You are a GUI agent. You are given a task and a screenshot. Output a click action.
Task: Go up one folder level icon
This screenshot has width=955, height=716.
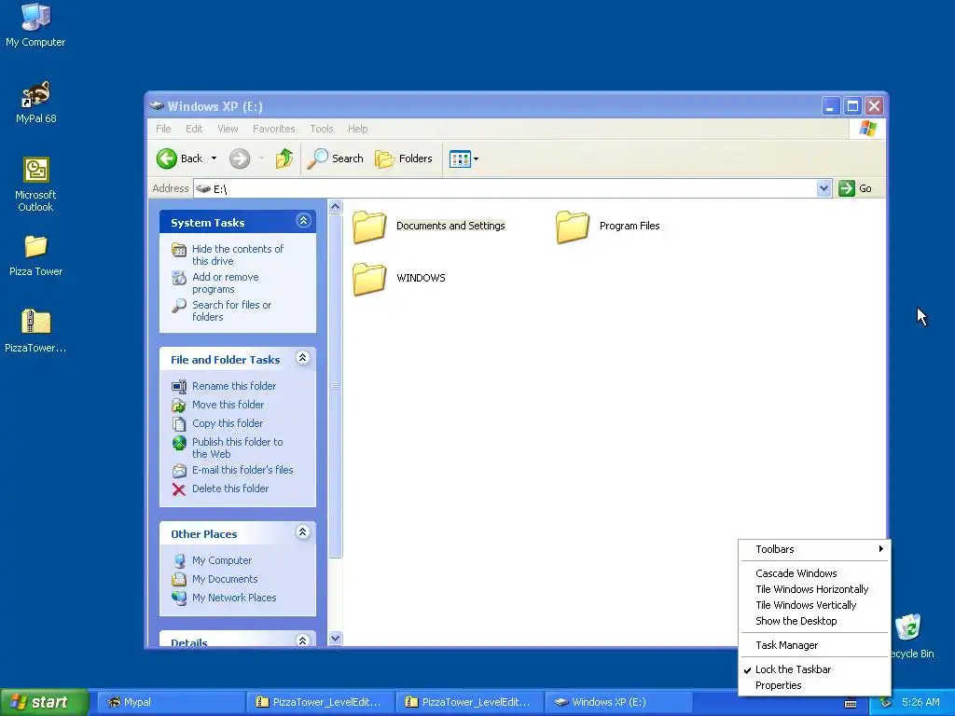(284, 158)
